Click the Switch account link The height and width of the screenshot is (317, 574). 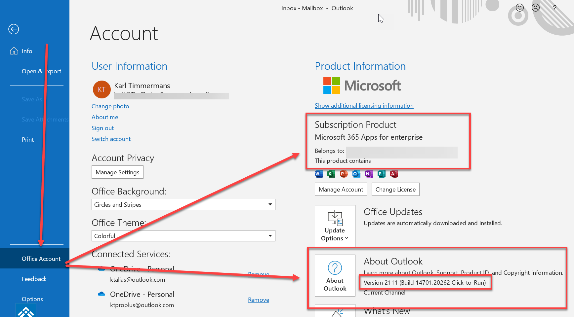click(x=111, y=139)
